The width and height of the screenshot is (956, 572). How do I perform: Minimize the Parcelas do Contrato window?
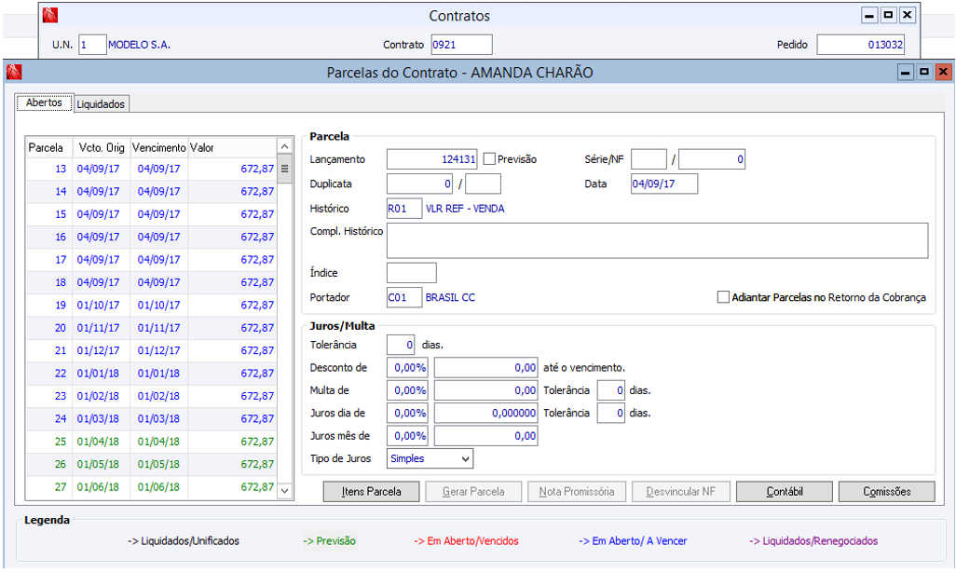[x=905, y=73]
